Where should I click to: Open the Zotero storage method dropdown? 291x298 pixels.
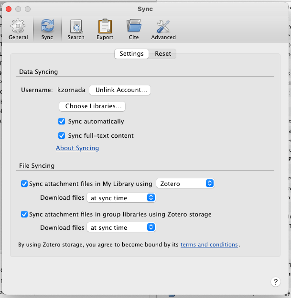click(x=185, y=184)
